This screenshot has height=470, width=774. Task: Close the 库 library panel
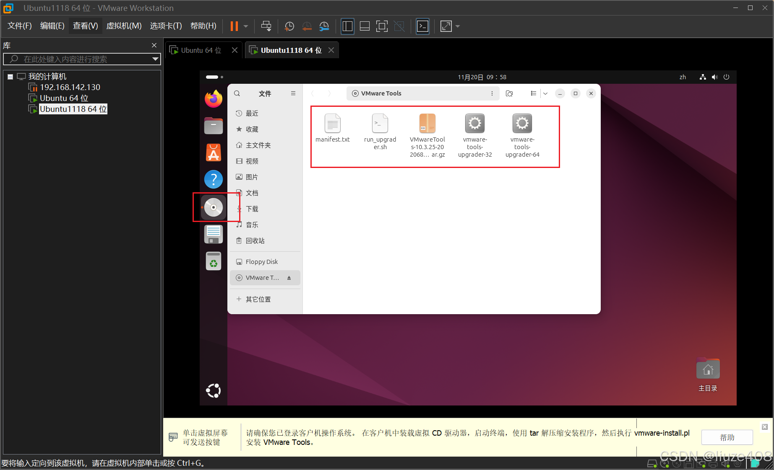[x=154, y=45]
